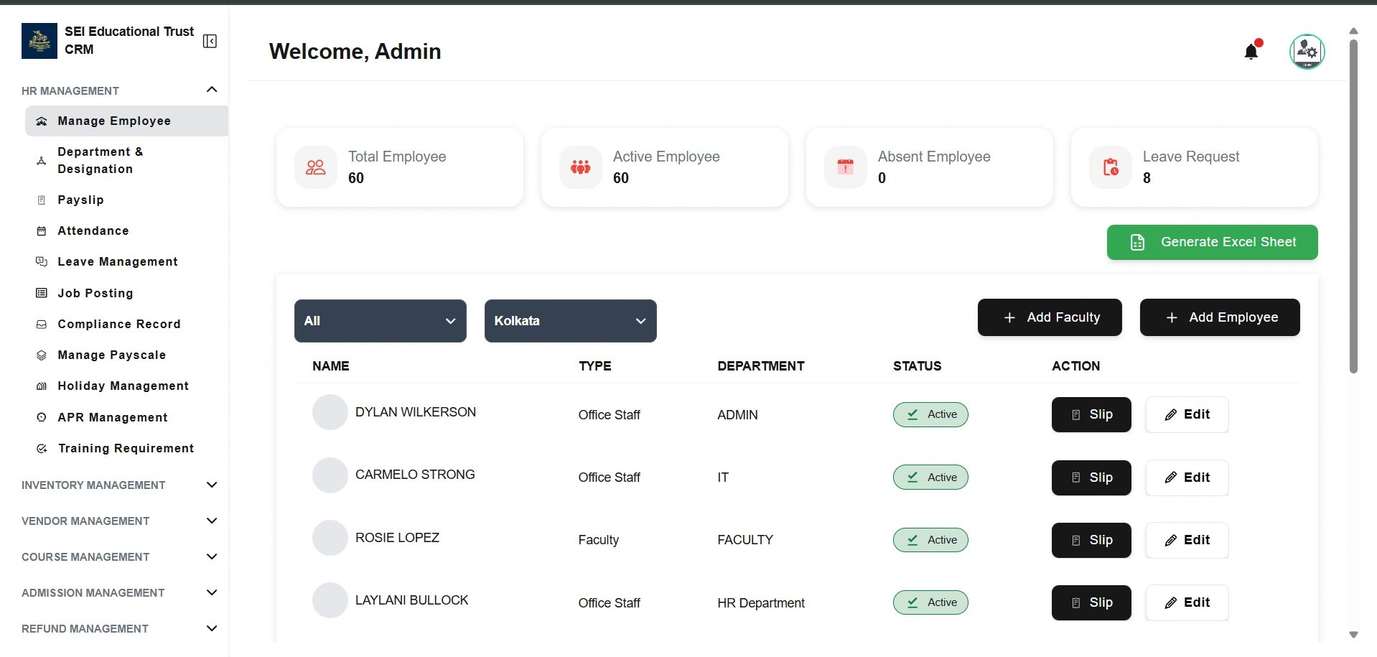This screenshot has width=1377, height=657.
Task: Click the notification bell icon
Action: pyautogui.click(x=1251, y=52)
